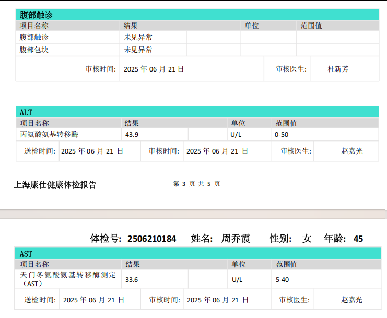387x318 pixels.
Task: Click the ALT section title bar
Action: click(x=197, y=112)
